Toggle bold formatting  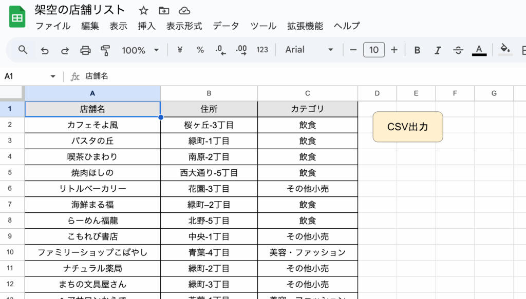click(x=417, y=50)
